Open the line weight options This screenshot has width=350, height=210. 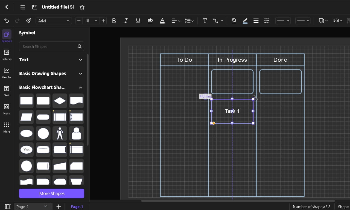[256, 21]
